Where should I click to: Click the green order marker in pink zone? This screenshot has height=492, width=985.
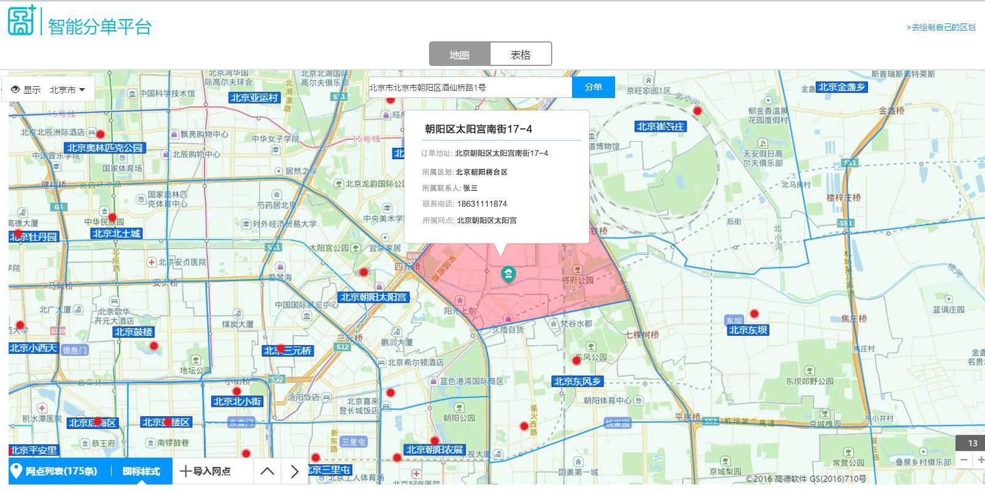point(509,273)
